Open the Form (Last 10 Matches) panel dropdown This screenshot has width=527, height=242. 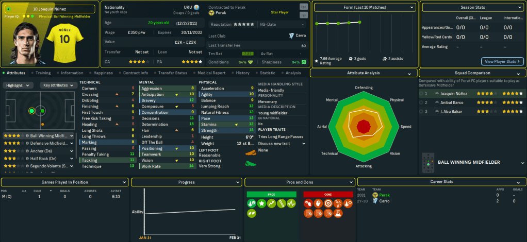click(x=365, y=8)
